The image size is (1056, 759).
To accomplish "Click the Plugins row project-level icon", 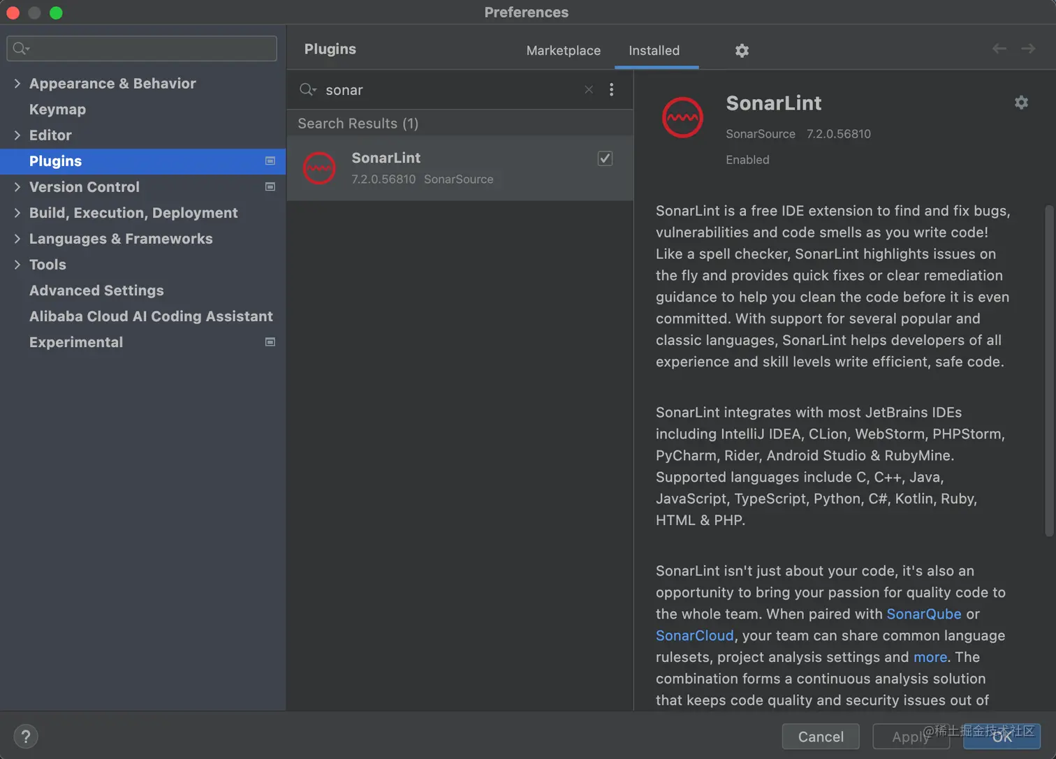I will (x=270, y=161).
